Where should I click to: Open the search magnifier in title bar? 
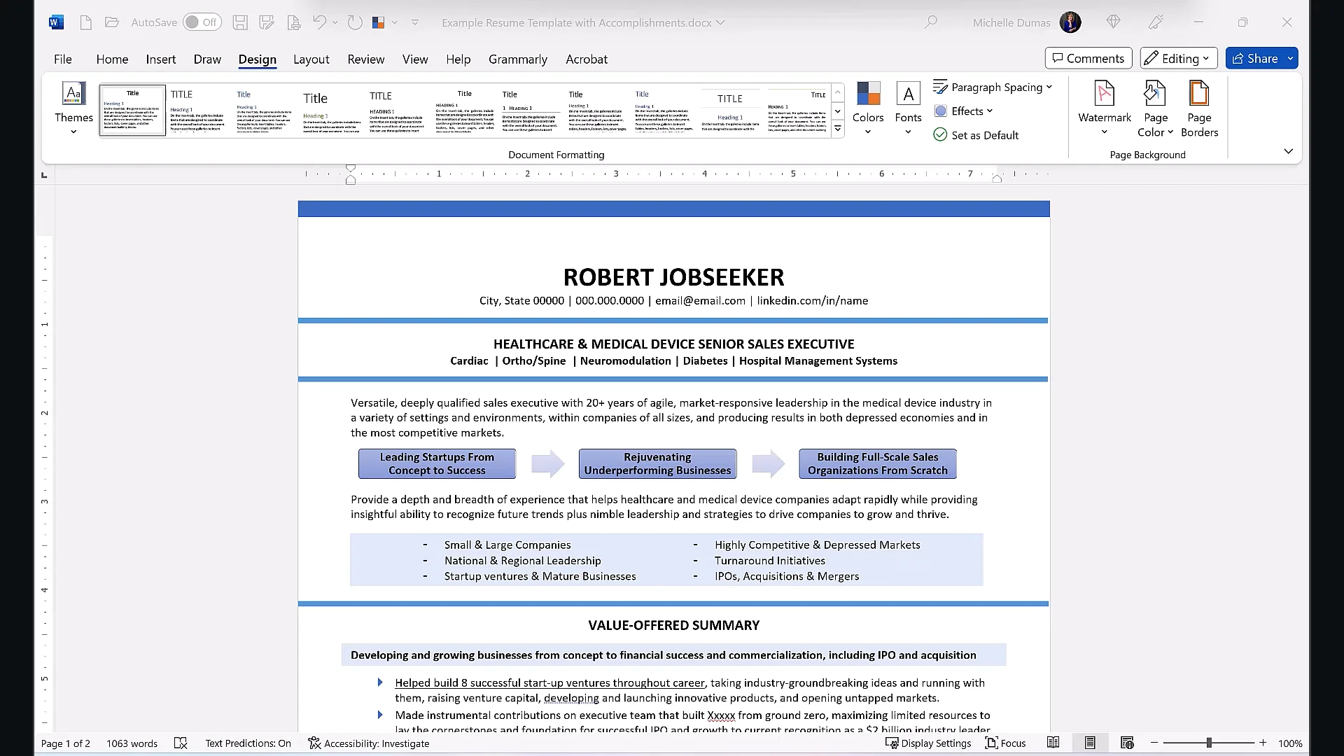930,22
